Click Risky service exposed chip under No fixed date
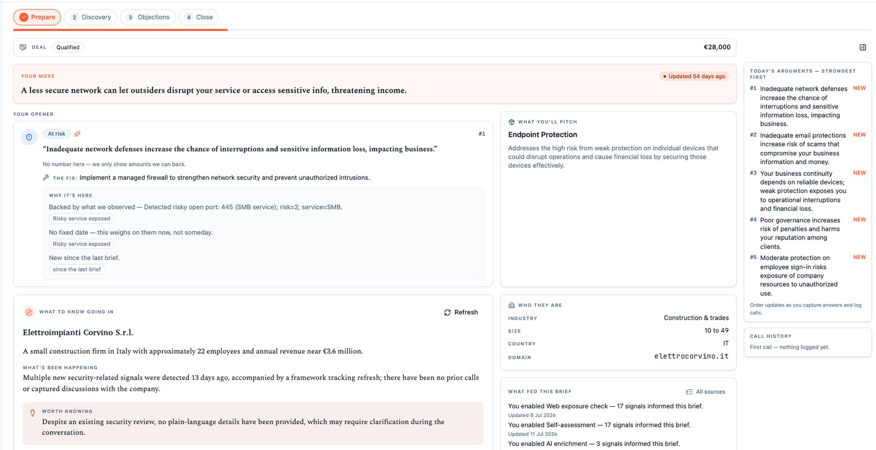Screen dimensions: 876x450 coord(81,244)
